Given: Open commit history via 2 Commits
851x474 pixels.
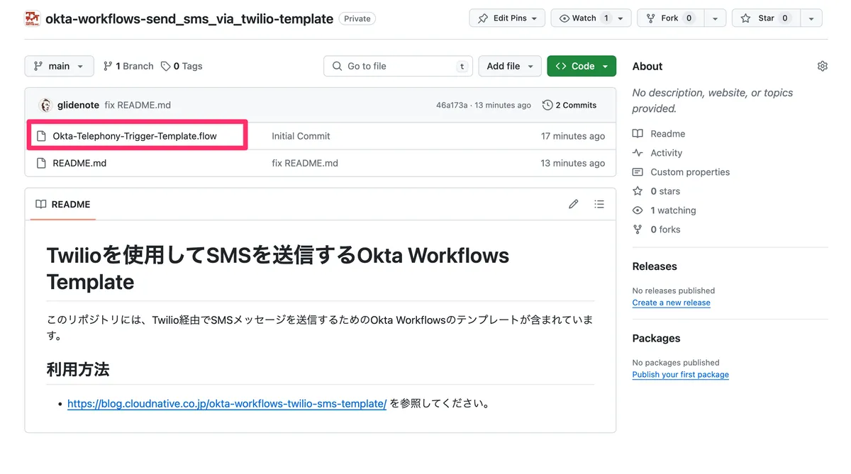Looking at the screenshot, I should pyautogui.click(x=569, y=105).
